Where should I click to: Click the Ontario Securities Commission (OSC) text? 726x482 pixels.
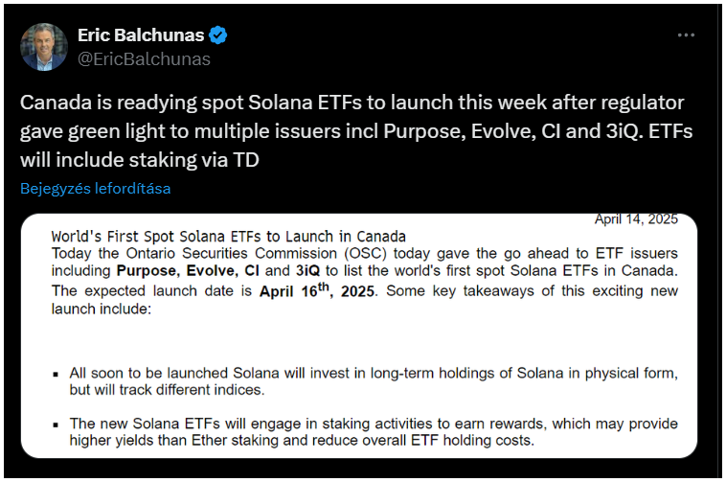click(257, 253)
